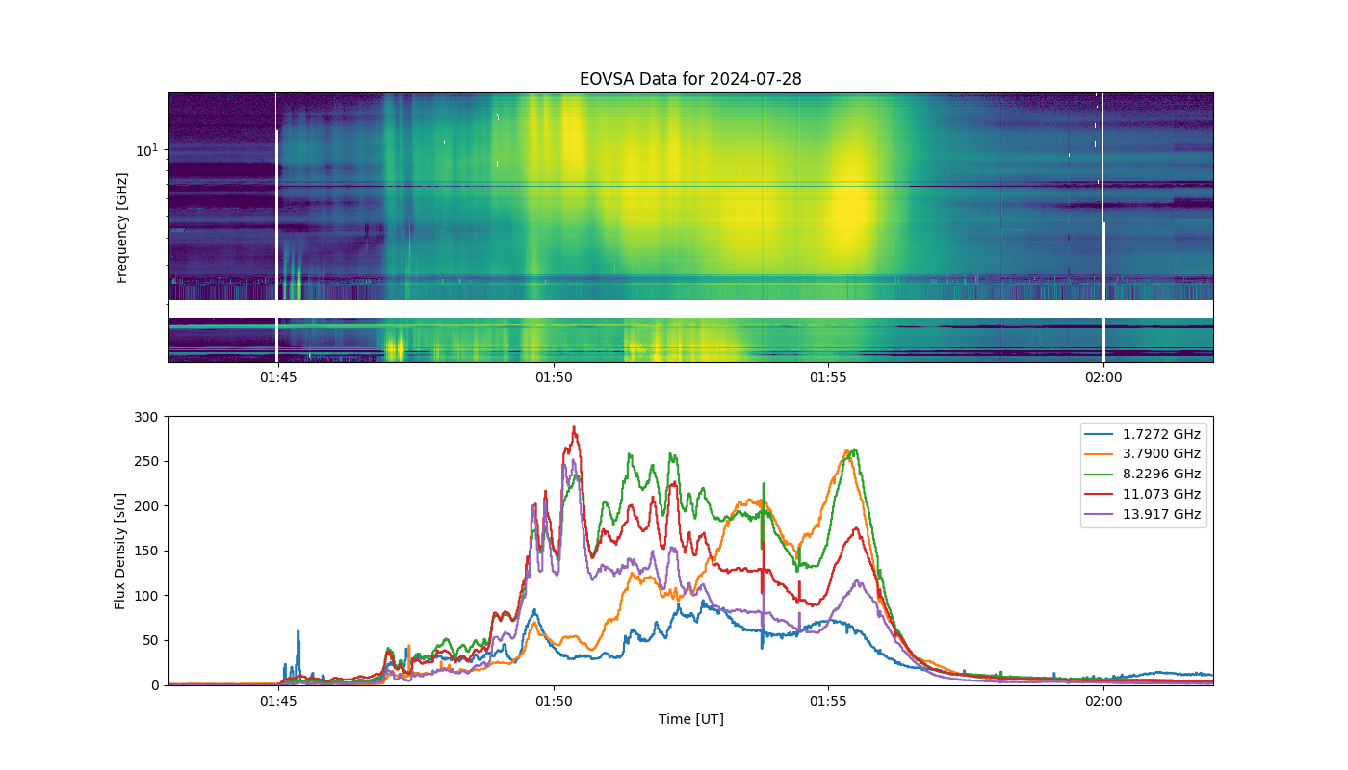Click the 100 tick on flux axis
The image size is (1348, 770).
(148, 596)
